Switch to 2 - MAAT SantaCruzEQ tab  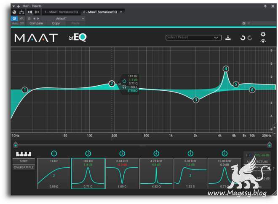[x=100, y=12]
